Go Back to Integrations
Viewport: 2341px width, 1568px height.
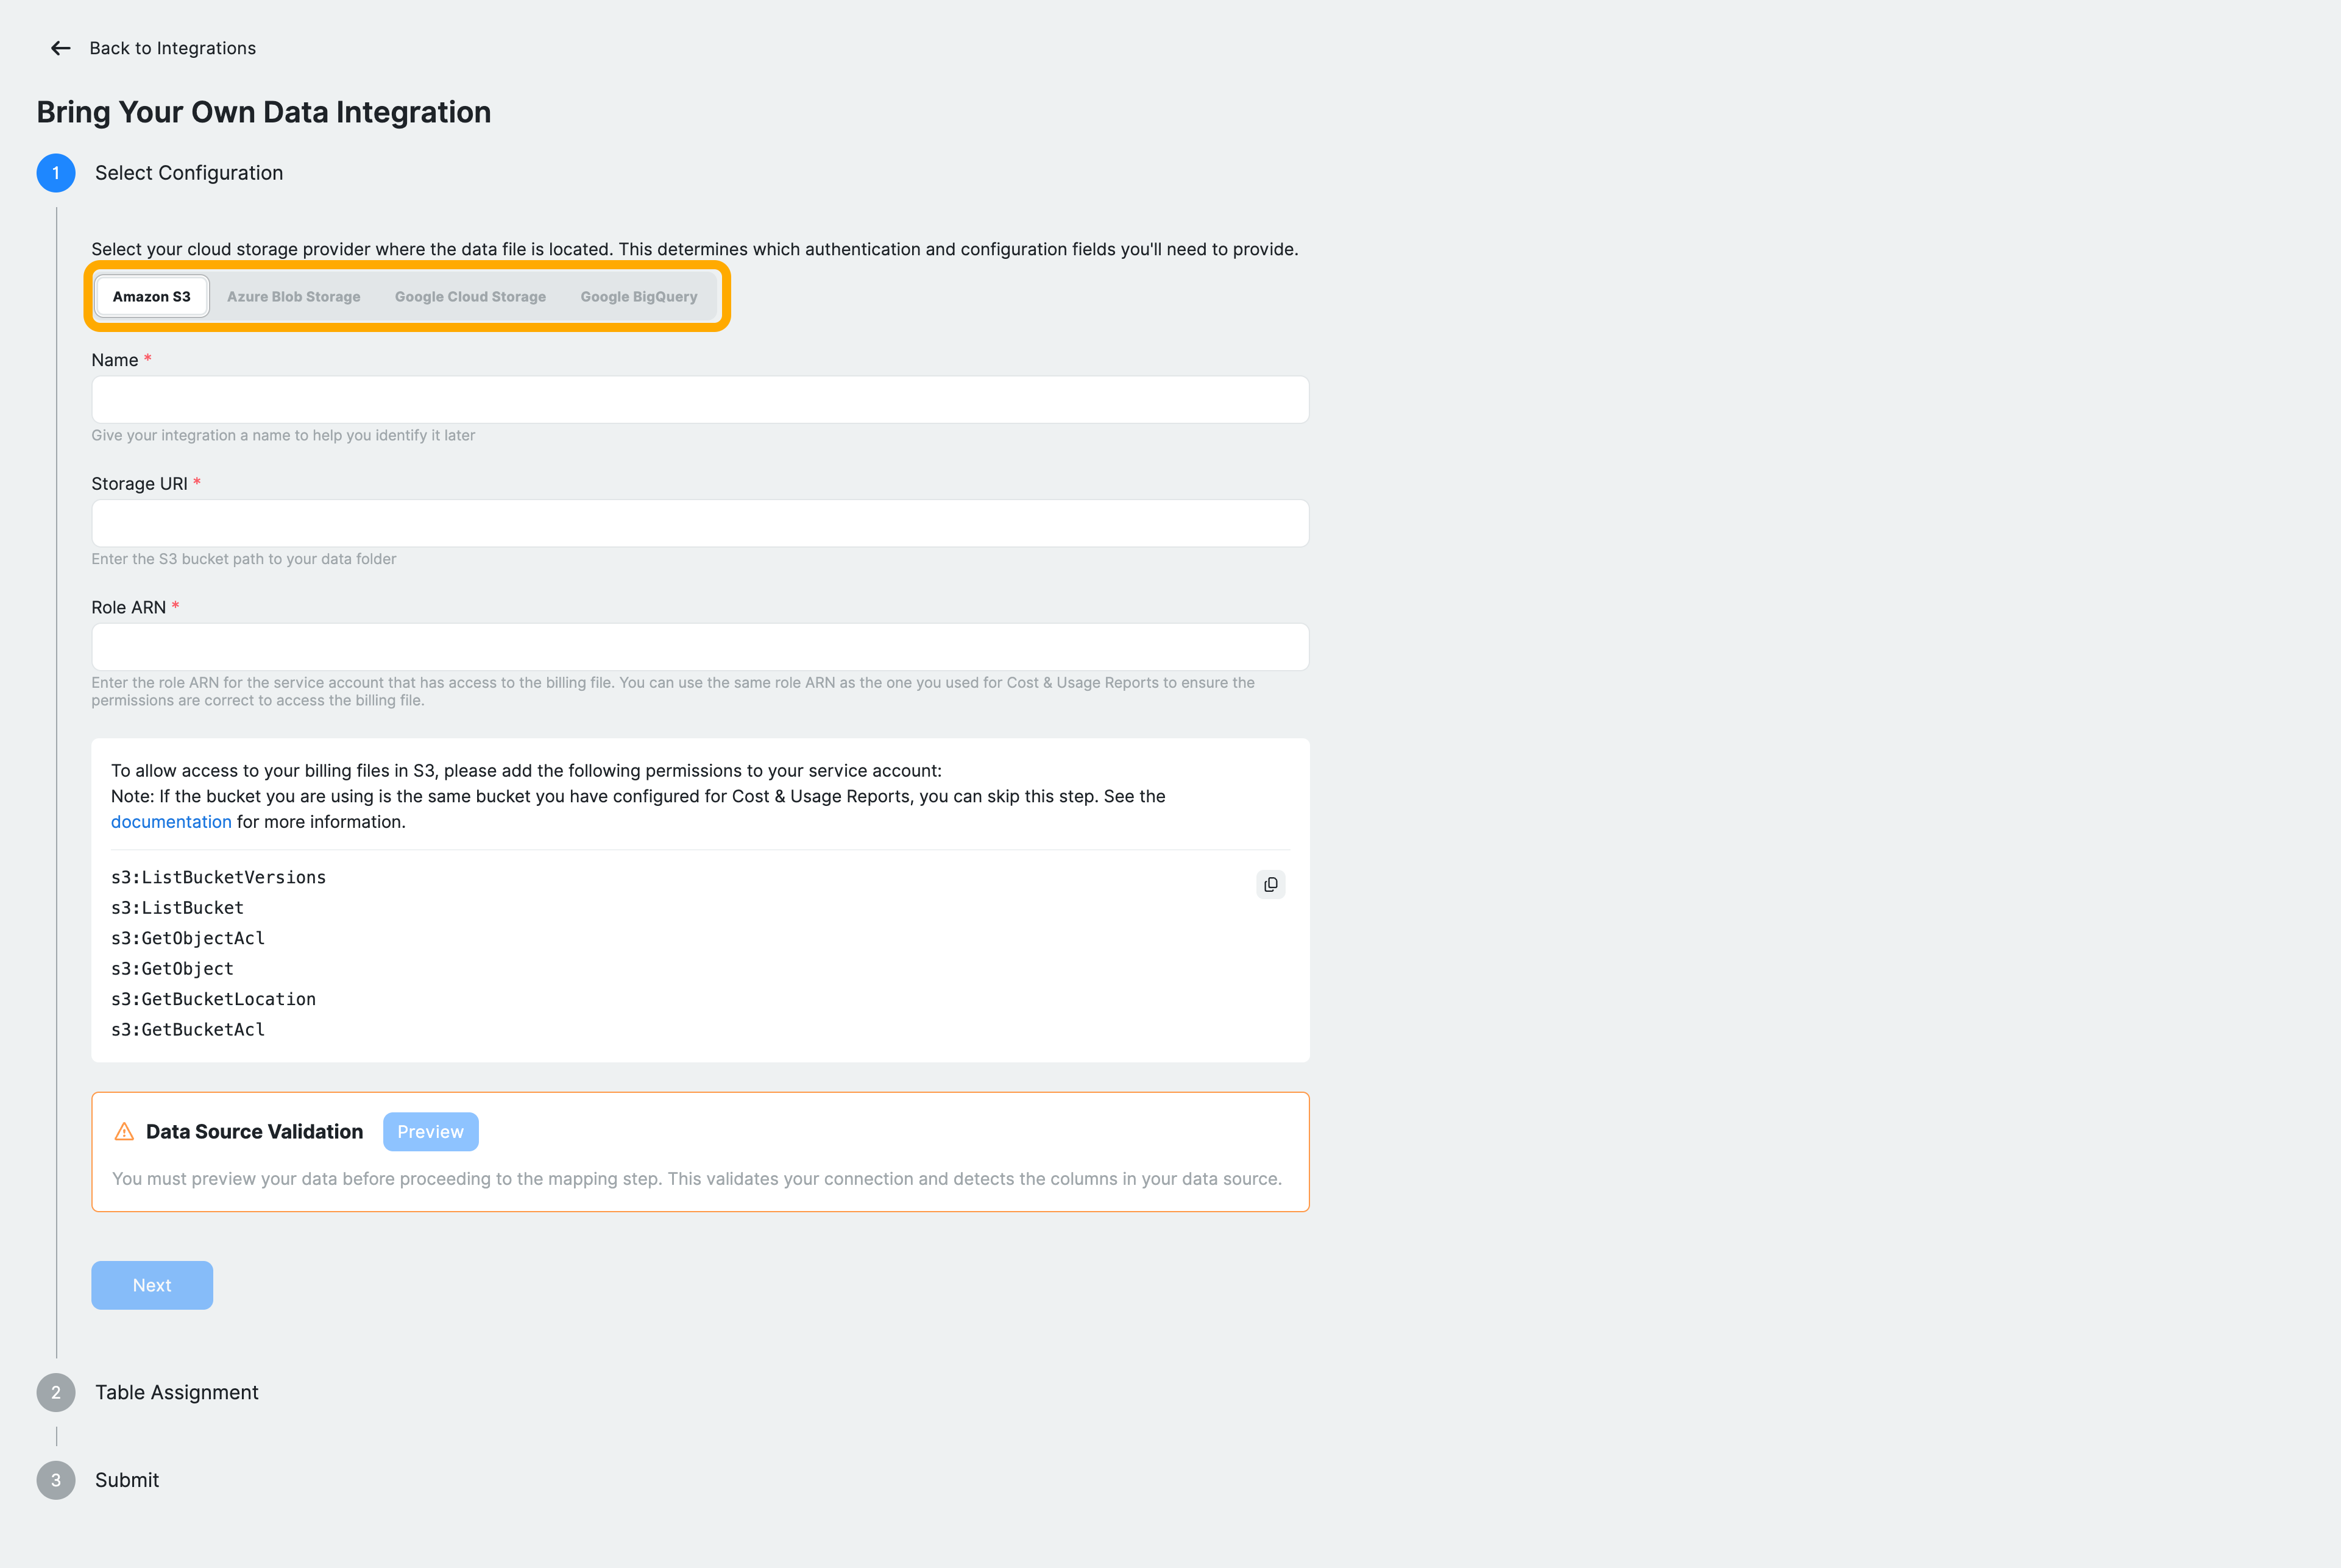(x=172, y=48)
